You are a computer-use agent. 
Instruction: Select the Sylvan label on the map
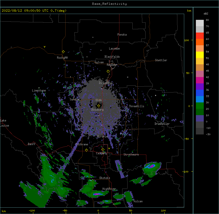click(99, 62)
